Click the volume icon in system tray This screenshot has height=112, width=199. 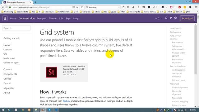point(185,110)
